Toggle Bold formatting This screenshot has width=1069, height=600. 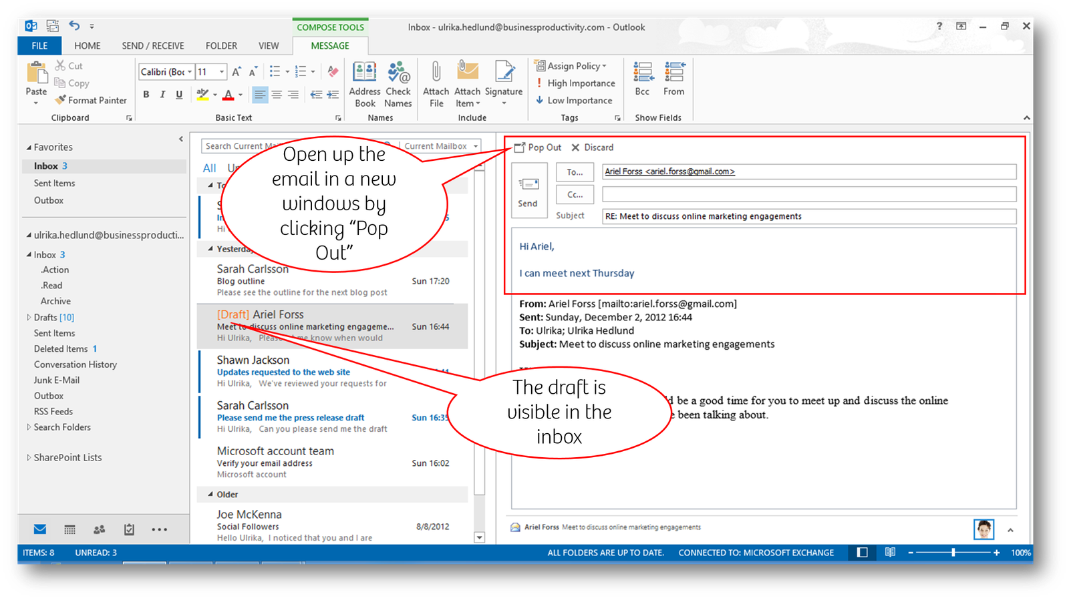tap(146, 95)
